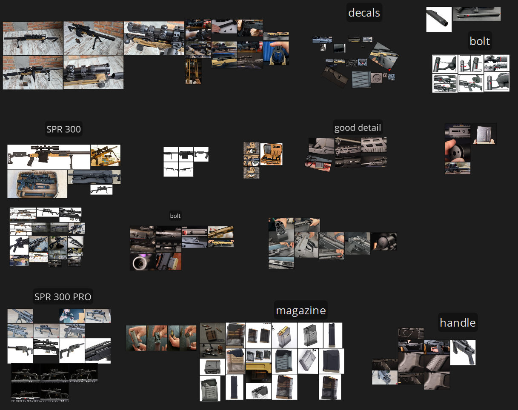Select the rifle with bipod against brick wall

point(93,38)
